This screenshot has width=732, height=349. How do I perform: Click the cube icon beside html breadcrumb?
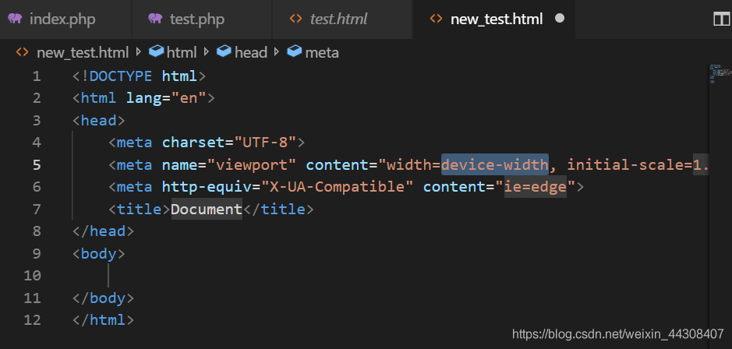tap(156, 52)
